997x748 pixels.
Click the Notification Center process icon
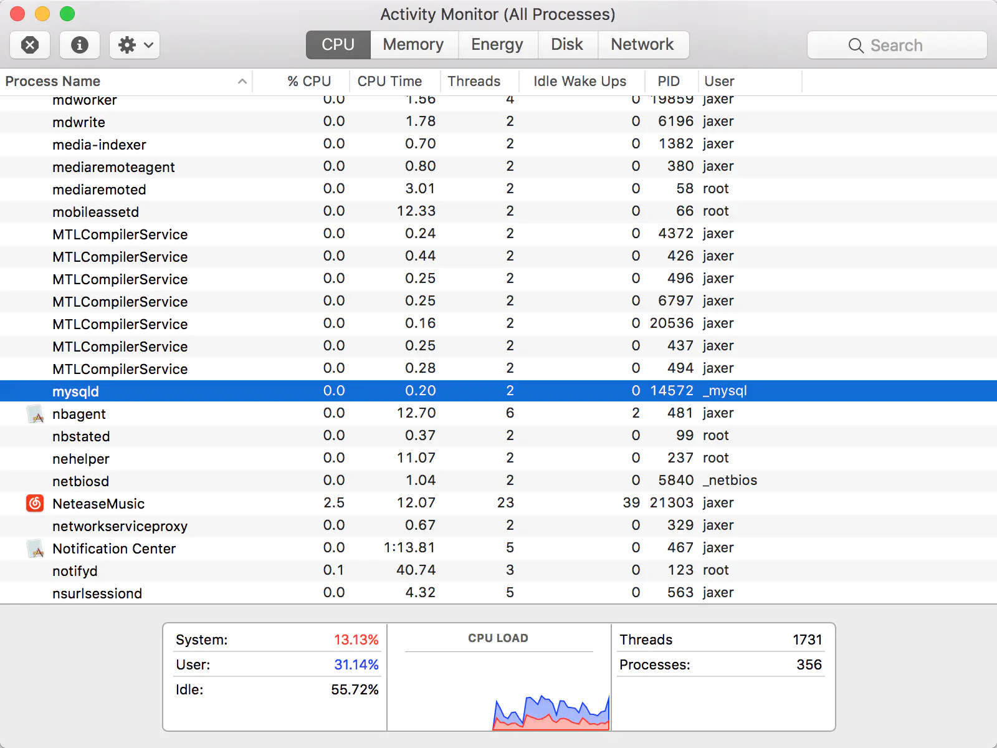click(x=36, y=549)
